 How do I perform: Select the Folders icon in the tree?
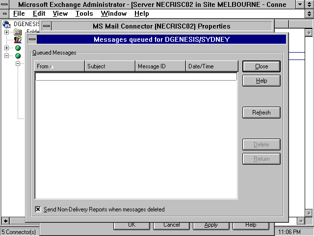(18, 32)
